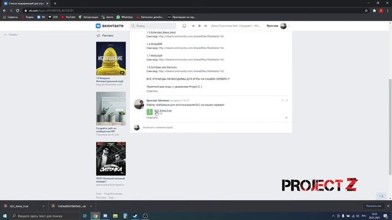This screenshot has width=392, height=220.
Task: Open the plants website ad thumbnail
Action: tap(111, 109)
